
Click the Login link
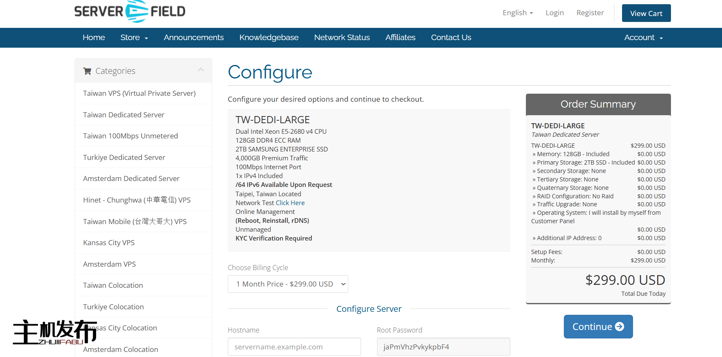pyautogui.click(x=554, y=13)
